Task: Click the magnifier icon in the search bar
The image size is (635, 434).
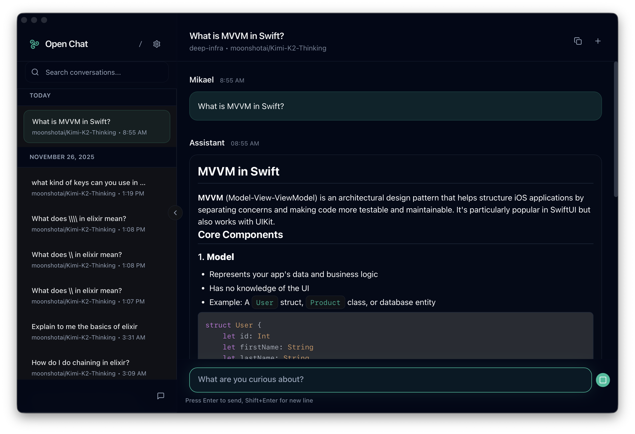Action: click(35, 72)
